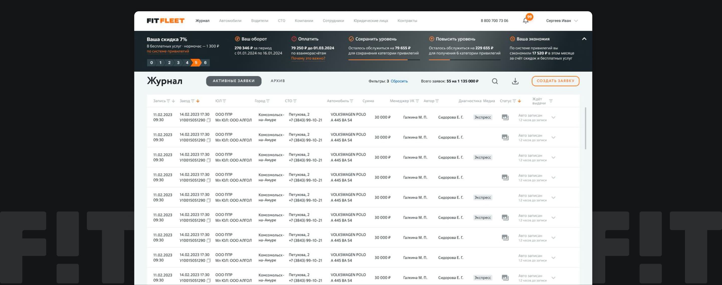Collapse the privileges banner with the up chevron
Image resolution: width=722 pixels, height=285 pixels.
pyautogui.click(x=584, y=39)
